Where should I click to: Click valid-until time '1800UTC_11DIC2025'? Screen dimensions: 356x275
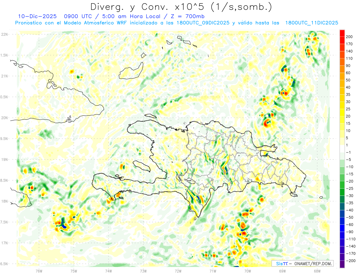pos(311,23)
